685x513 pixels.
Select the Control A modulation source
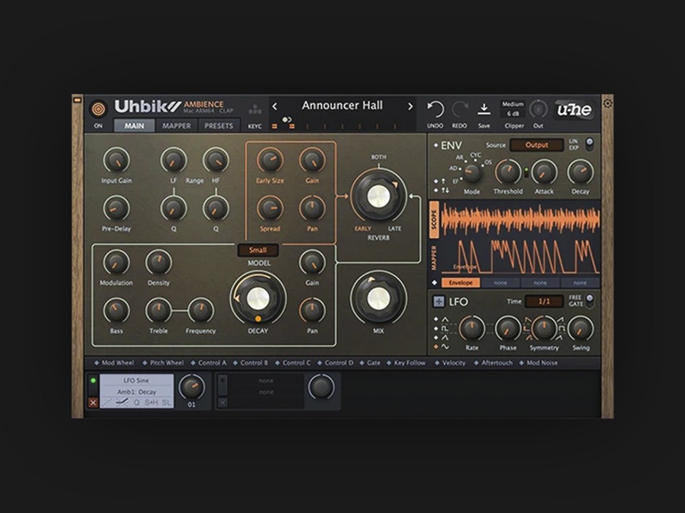(x=208, y=363)
